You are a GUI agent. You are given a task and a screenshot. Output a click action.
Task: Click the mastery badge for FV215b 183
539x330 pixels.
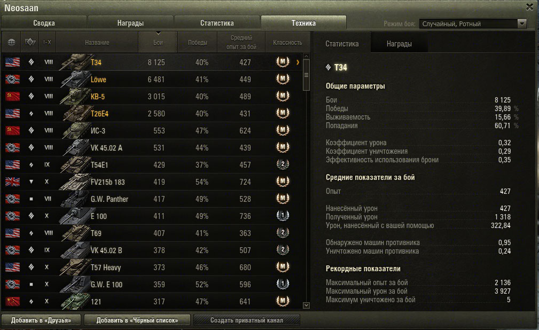click(283, 182)
